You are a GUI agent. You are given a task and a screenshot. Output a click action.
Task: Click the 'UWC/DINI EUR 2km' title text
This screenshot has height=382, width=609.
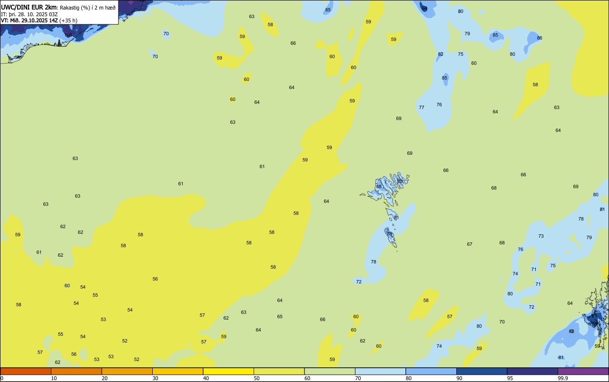click(x=29, y=7)
